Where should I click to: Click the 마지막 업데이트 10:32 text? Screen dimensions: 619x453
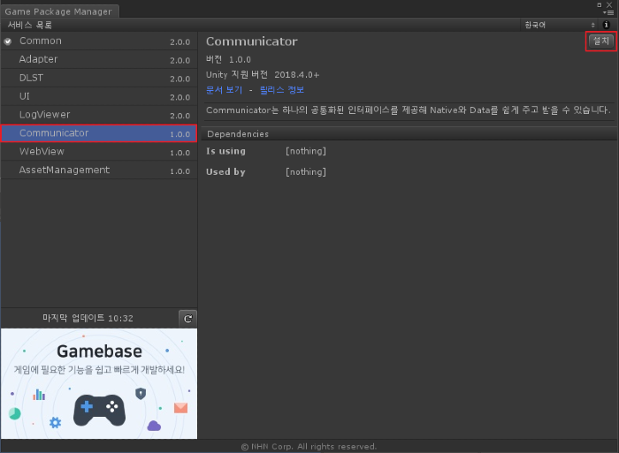tap(88, 318)
